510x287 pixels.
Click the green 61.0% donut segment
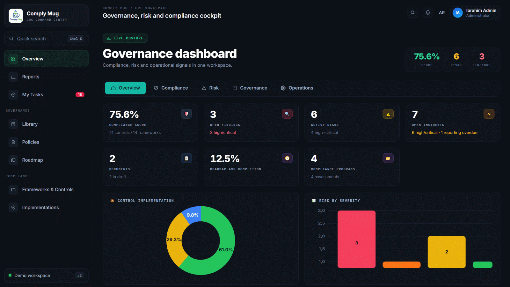coord(225,250)
